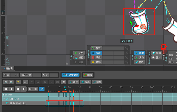Viewport: 177px width, 112px height.
Task: Play the animation backward
Action: point(17,89)
